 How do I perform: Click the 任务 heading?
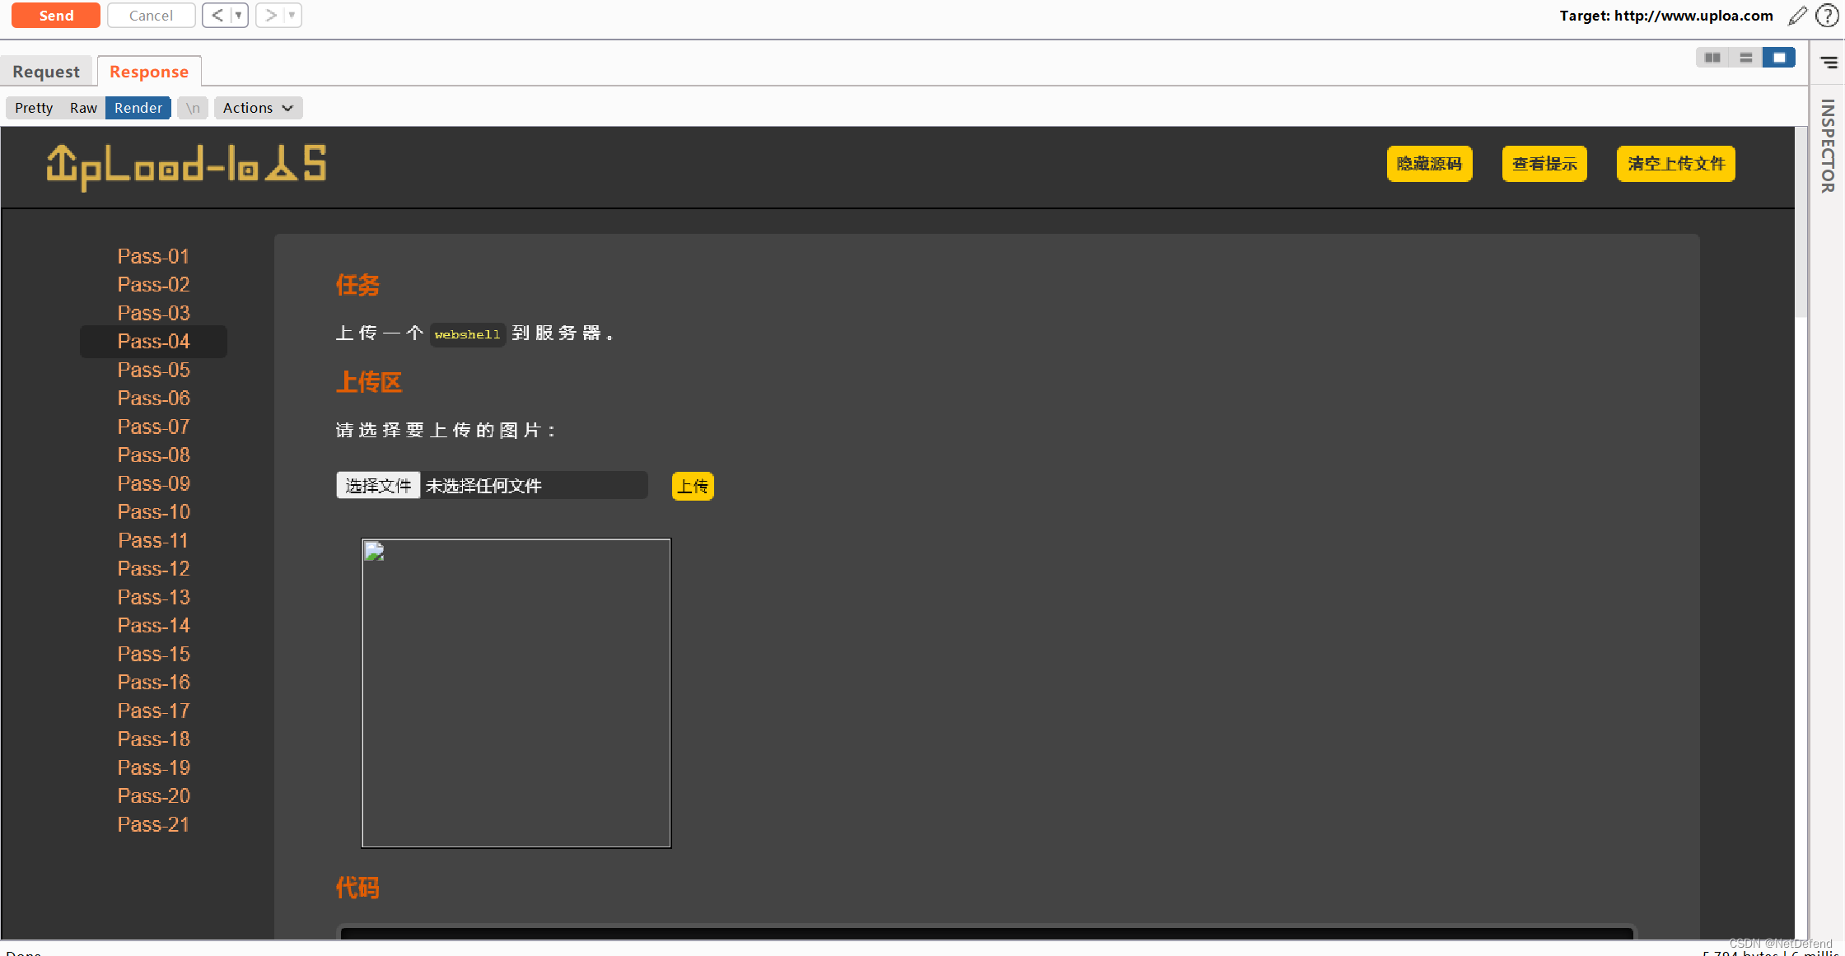(x=357, y=285)
